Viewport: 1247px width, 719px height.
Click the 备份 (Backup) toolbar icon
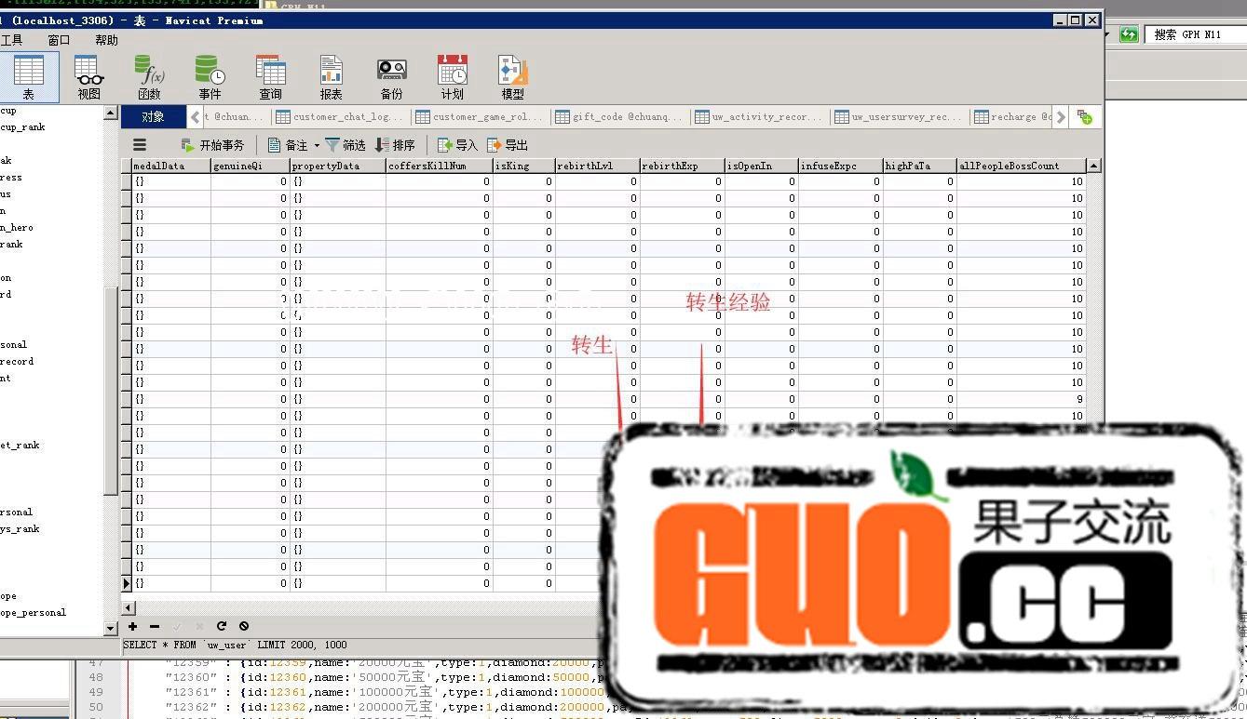click(x=391, y=77)
